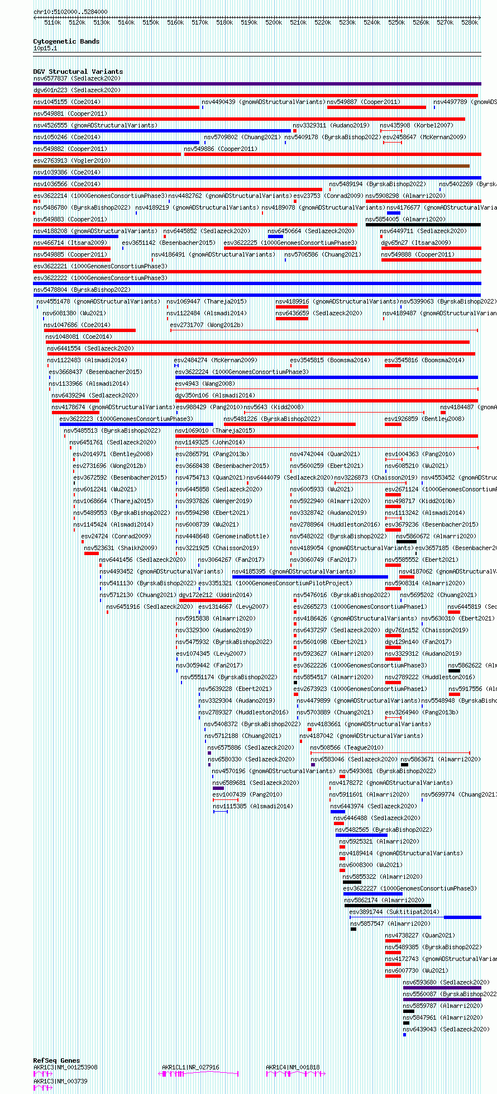The width and height of the screenshot is (497, 1094).
Task: Click esv2865791 (Pang2013b) label
Action: point(213,454)
